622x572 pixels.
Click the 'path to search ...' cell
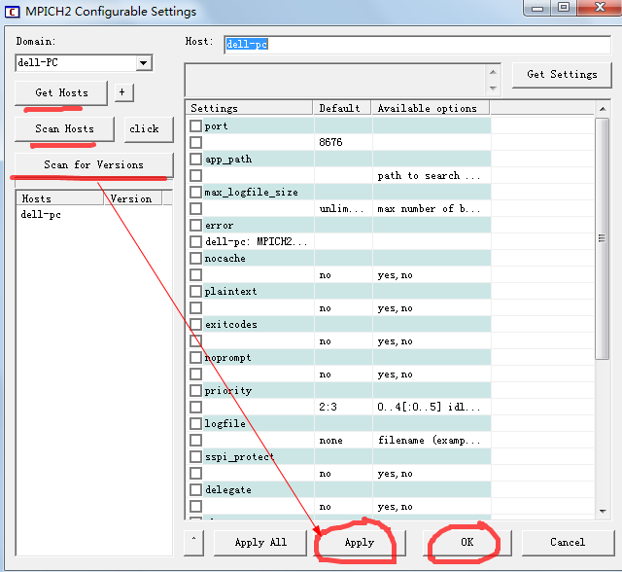(429, 176)
